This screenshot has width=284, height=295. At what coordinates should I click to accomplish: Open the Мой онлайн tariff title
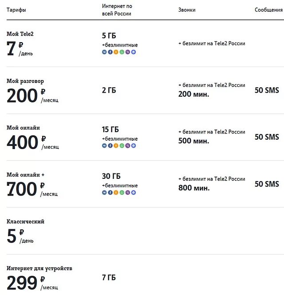23,128
